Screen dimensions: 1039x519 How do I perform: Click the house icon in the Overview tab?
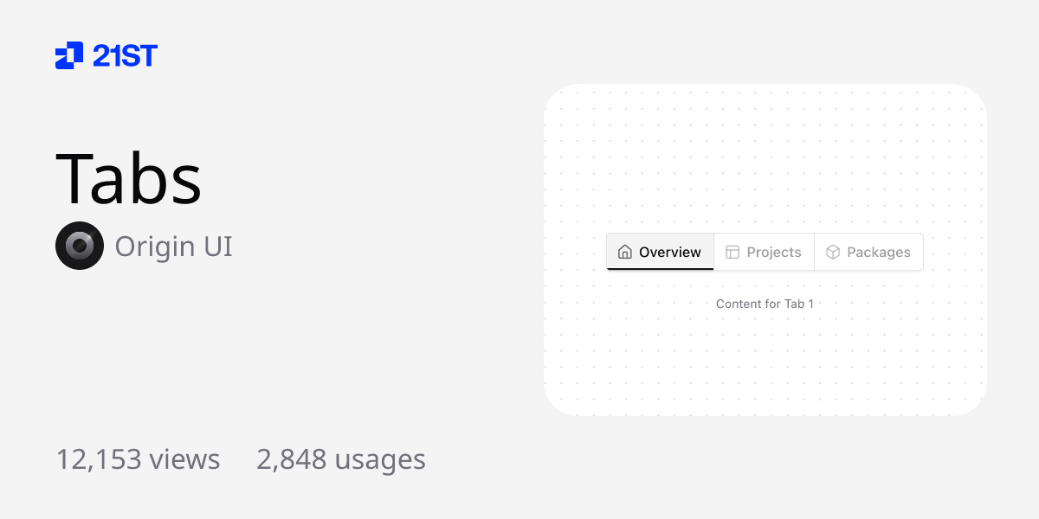point(625,252)
